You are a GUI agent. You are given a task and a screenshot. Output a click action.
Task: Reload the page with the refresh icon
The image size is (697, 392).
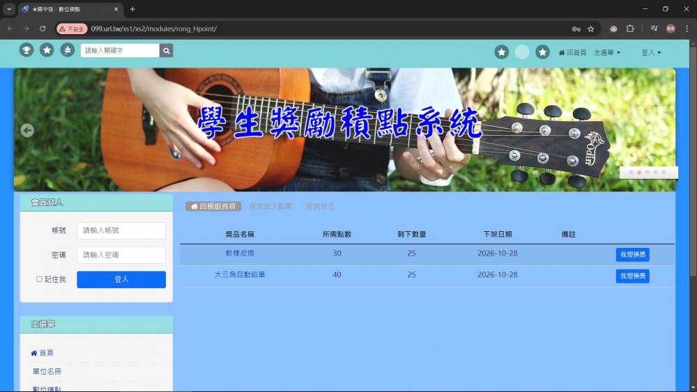tap(43, 29)
